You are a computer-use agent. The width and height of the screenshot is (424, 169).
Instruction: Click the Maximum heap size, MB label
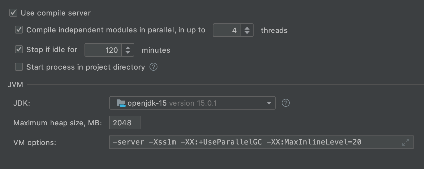[x=58, y=123]
